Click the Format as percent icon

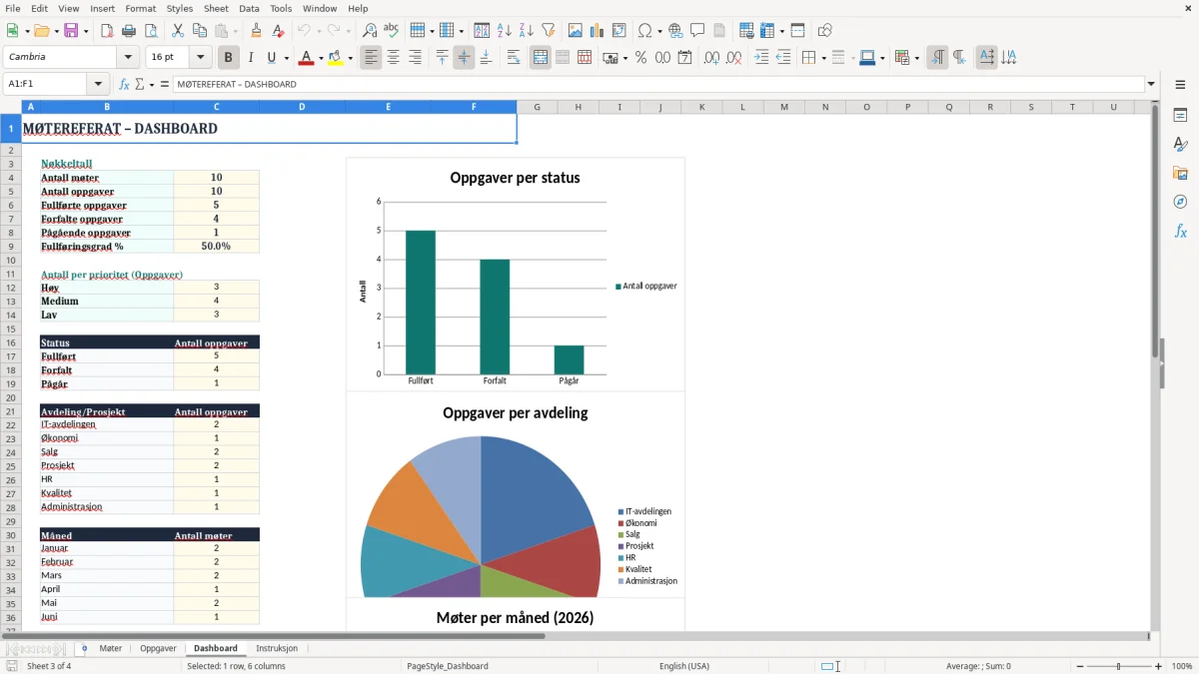pos(641,58)
